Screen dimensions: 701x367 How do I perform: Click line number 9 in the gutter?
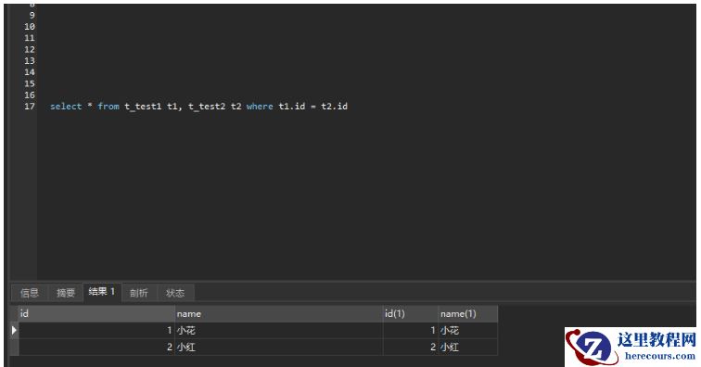[32, 15]
